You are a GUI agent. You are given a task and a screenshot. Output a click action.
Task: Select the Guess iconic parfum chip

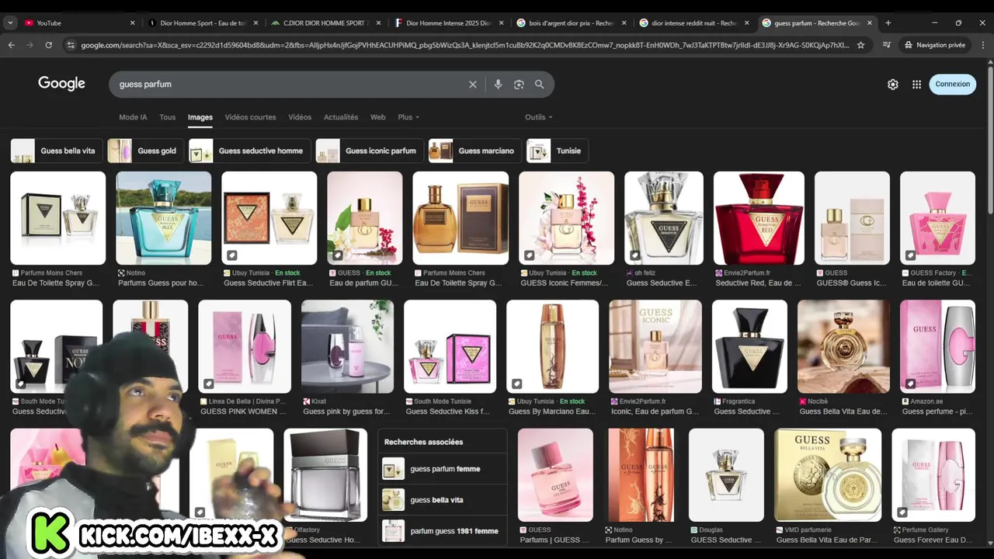370,151
